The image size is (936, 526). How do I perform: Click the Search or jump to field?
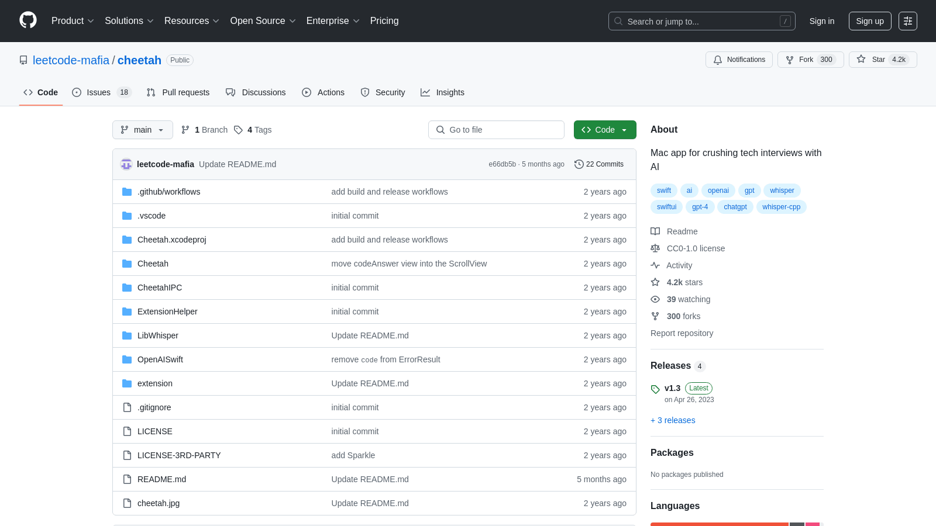click(702, 21)
